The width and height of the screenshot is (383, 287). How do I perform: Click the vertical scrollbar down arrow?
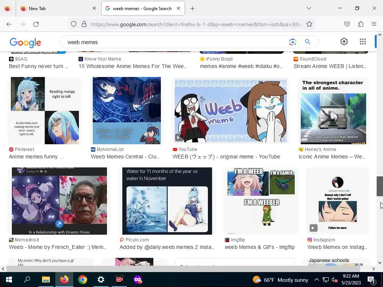pos(380,263)
